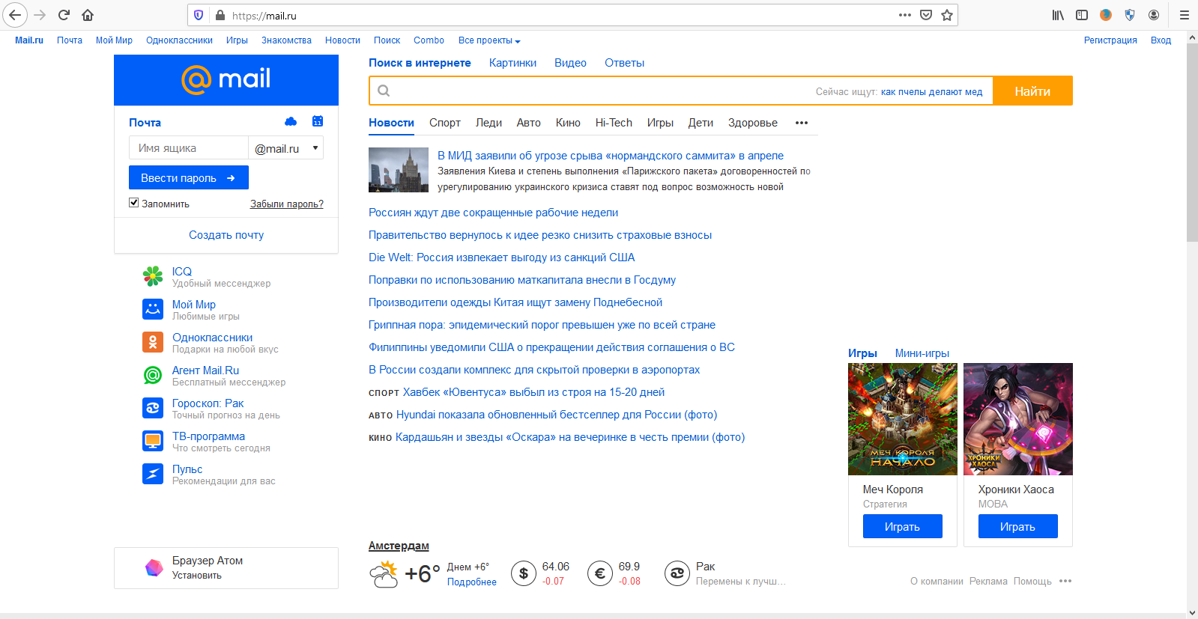This screenshot has height=619, width=1198.
Task: Open the Одноклассники orange icon
Action: (x=153, y=342)
